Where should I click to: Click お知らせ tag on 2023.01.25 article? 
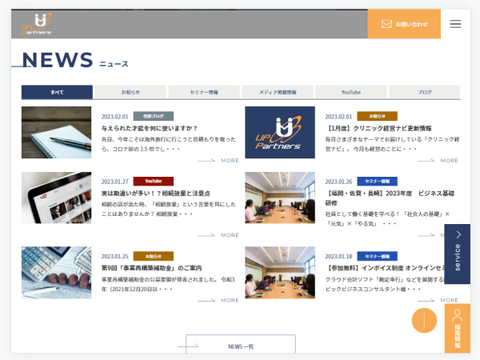pos(154,256)
